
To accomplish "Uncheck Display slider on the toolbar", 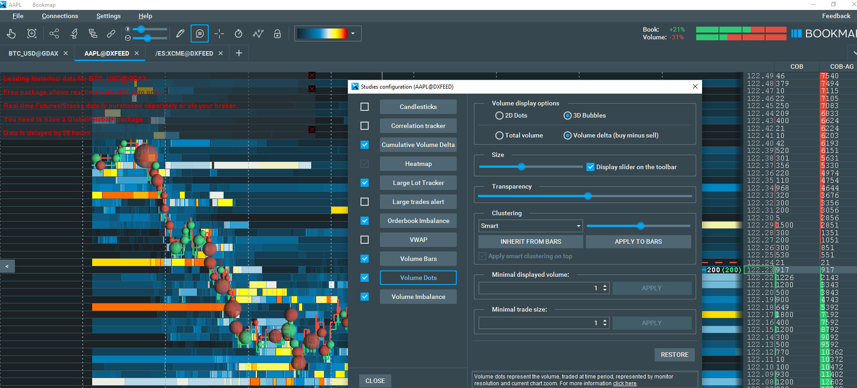I will pyautogui.click(x=590, y=167).
